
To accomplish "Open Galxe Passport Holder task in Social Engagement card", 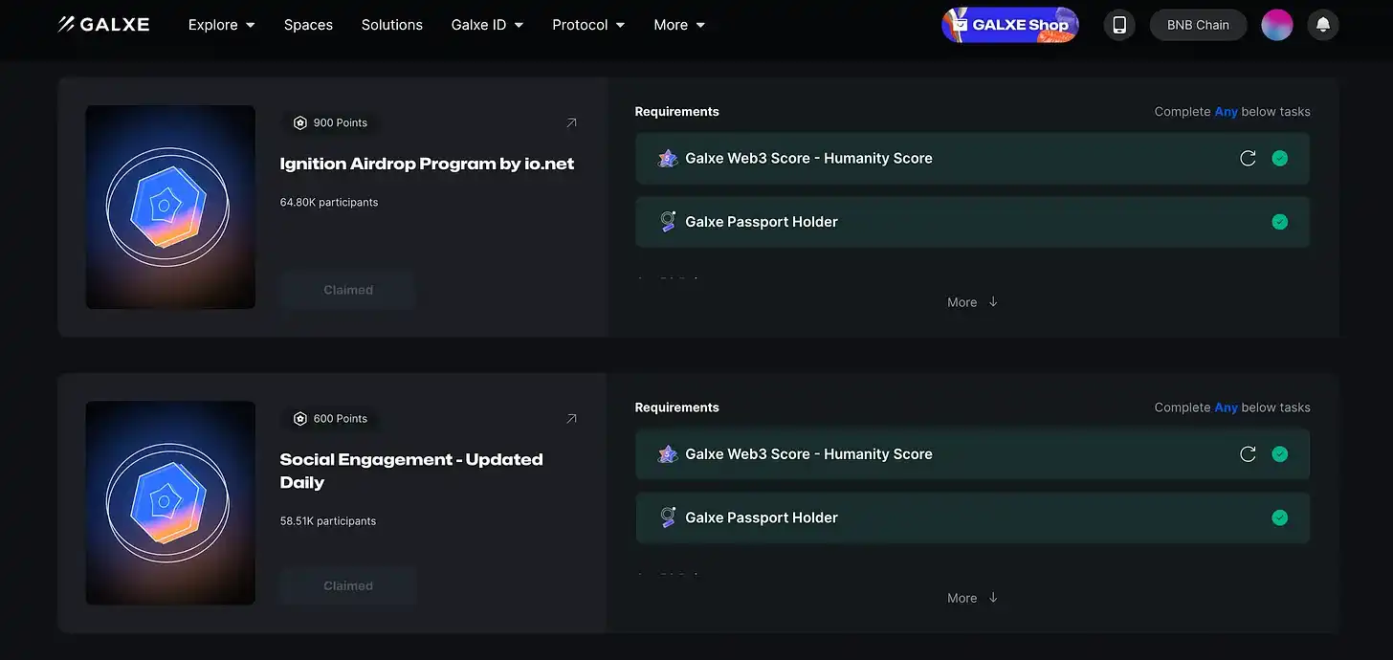I will 972,517.
